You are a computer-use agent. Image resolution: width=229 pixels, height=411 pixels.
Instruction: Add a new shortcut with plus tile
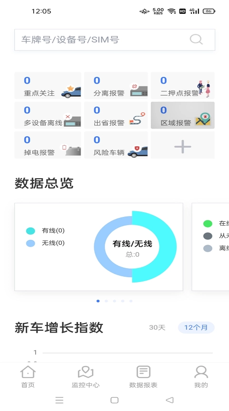183,145
